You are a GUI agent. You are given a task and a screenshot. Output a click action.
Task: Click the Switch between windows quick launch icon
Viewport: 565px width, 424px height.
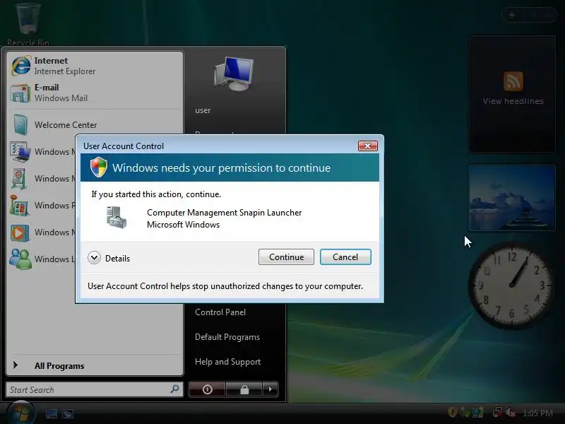coord(67,413)
